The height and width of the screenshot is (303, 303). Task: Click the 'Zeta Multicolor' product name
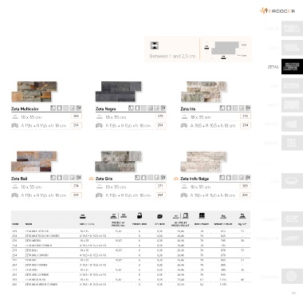pyautogui.click(x=25, y=108)
